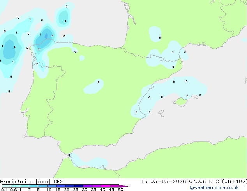
Task: Click the 1–2 mm legend color swatch
Action: 25,186
